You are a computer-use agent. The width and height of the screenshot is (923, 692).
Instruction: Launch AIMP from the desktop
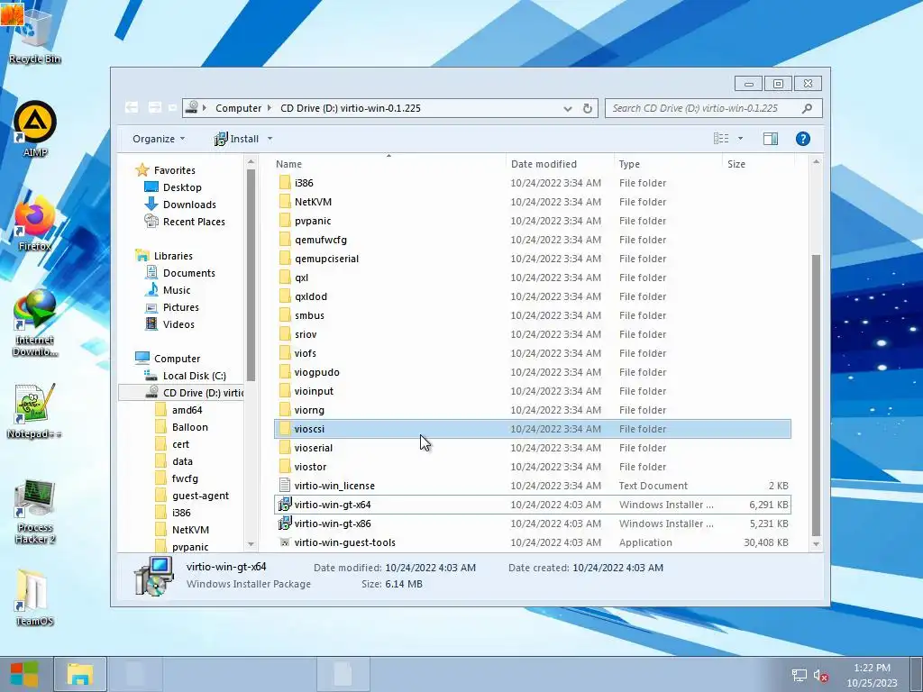point(35,129)
